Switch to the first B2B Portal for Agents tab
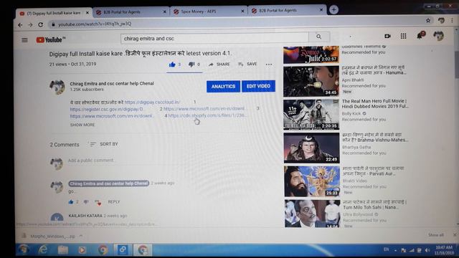This screenshot has width=459, height=258. (131, 12)
